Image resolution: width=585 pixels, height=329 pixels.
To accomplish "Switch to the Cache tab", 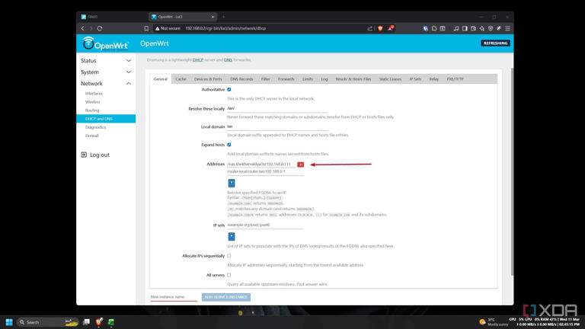I will [181, 79].
